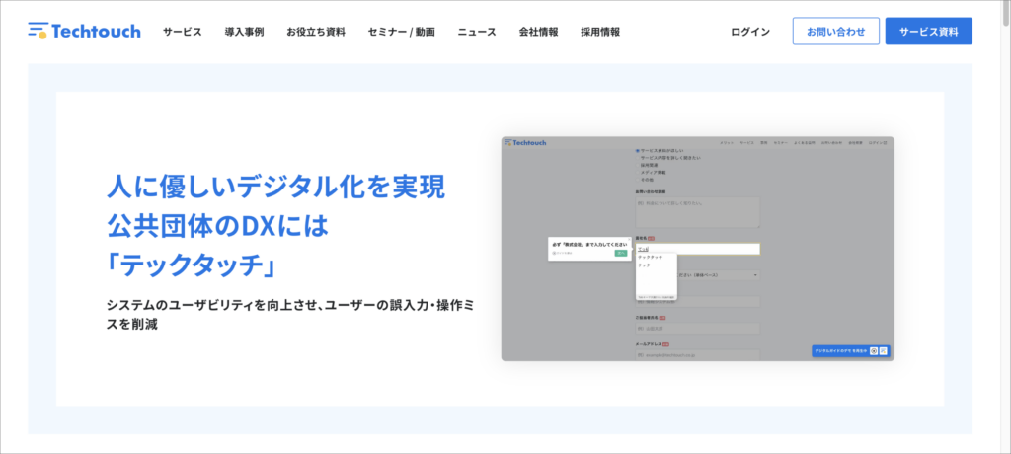Select テックタッチ suggestion in demo autocomplete
This screenshot has width=1011, height=454.
(x=650, y=258)
